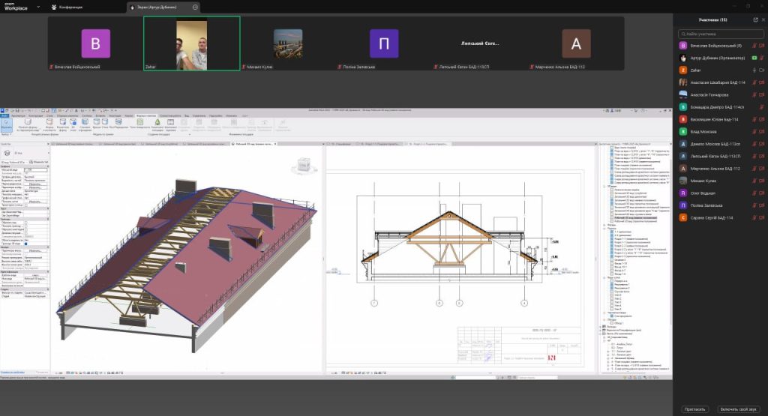Viewport: 768px width, 416px height.
Task: Click muted mic icon beside Влад Моисеев
Action: [x=754, y=131]
